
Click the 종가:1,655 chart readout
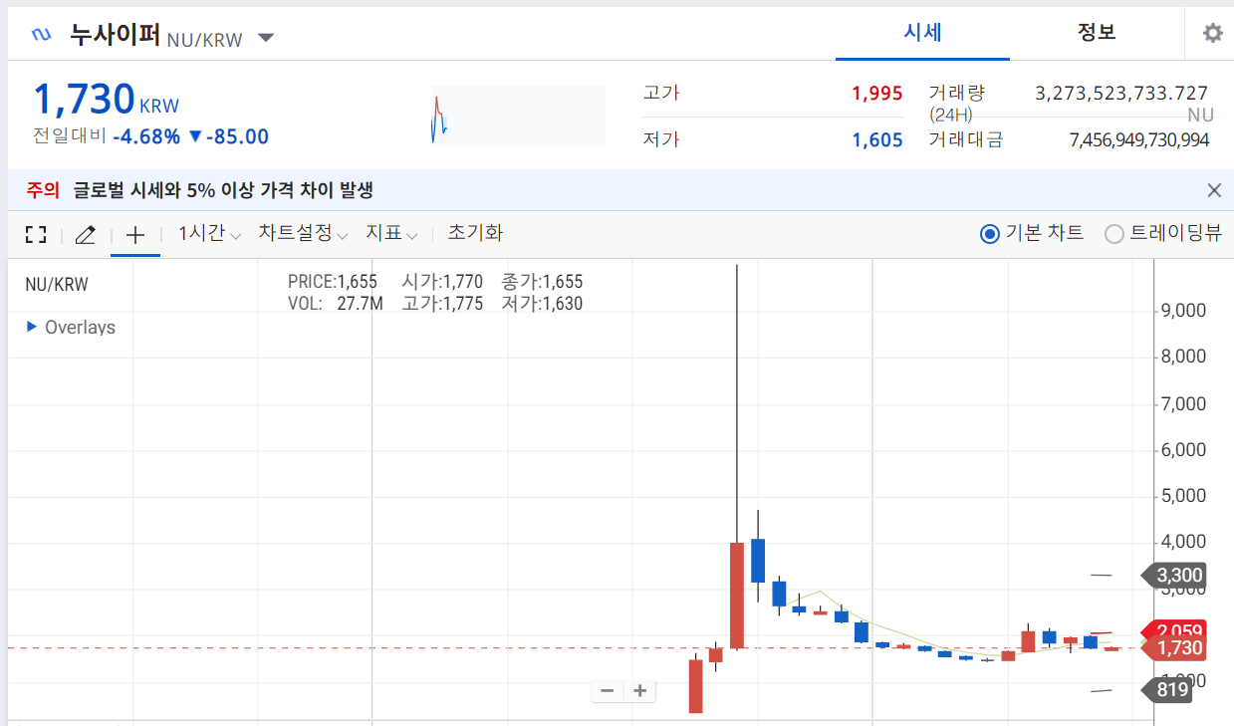542,282
